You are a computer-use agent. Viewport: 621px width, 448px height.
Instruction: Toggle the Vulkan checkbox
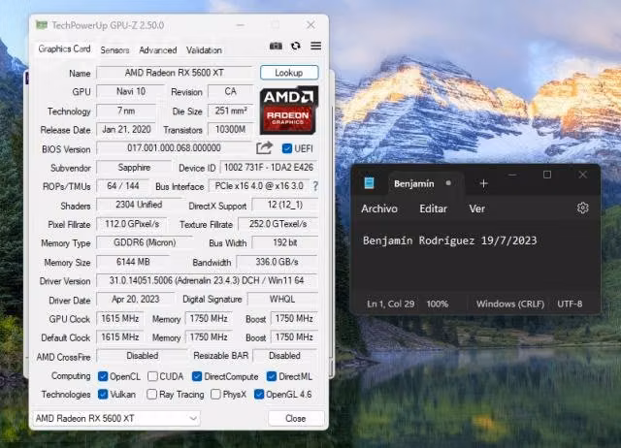(103, 394)
